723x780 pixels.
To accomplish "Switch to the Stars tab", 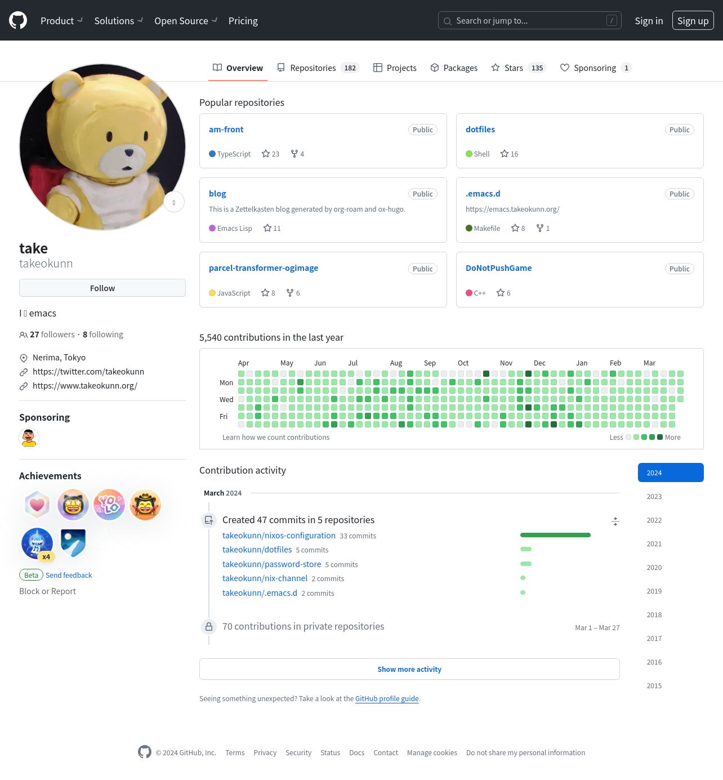I will point(519,68).
